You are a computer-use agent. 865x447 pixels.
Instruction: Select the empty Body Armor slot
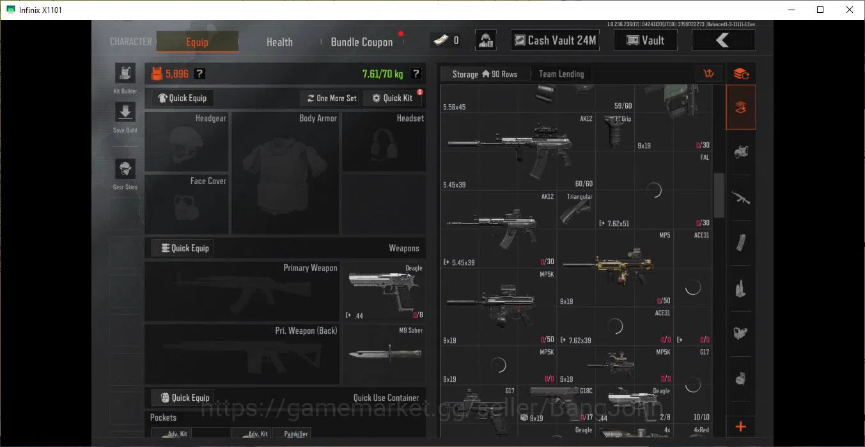tap(285, 173)
